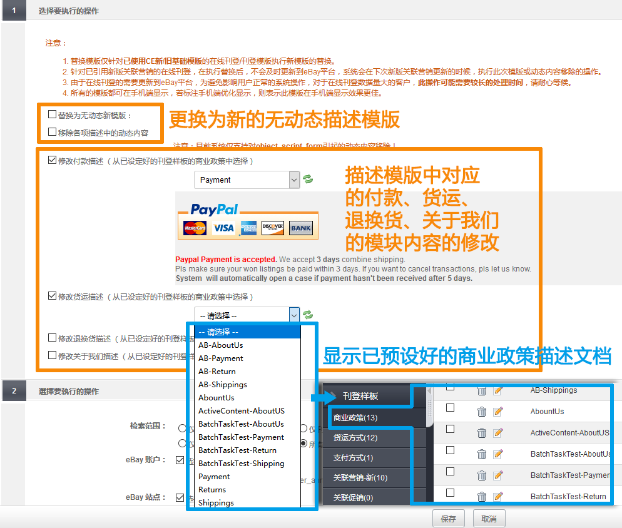Select the AbountUs row checkbox

click(450, 408)
